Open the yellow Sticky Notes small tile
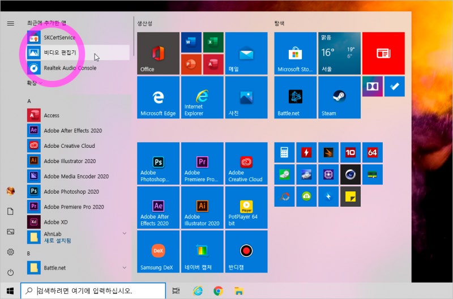The image size is (453, 299). tap(351, 197)
